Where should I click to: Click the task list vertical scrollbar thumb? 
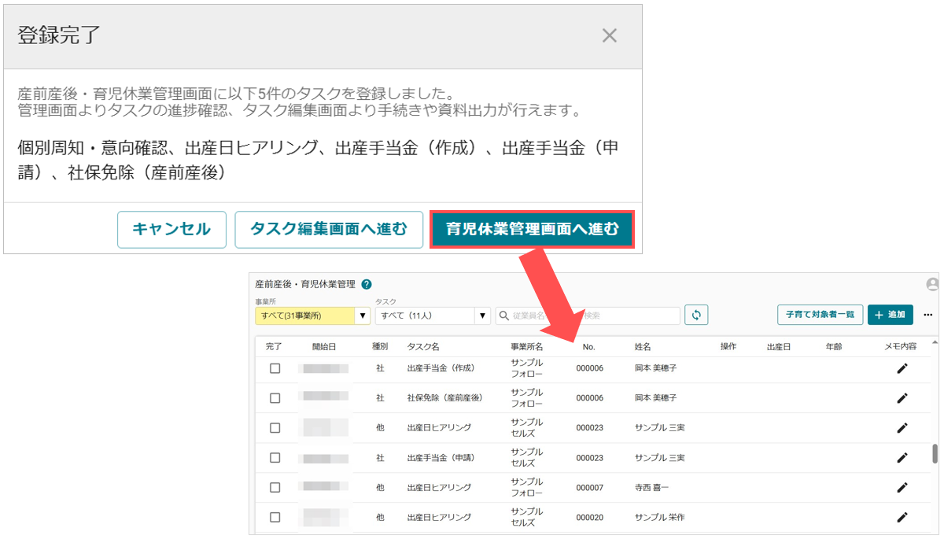click(x=935, y=454)
